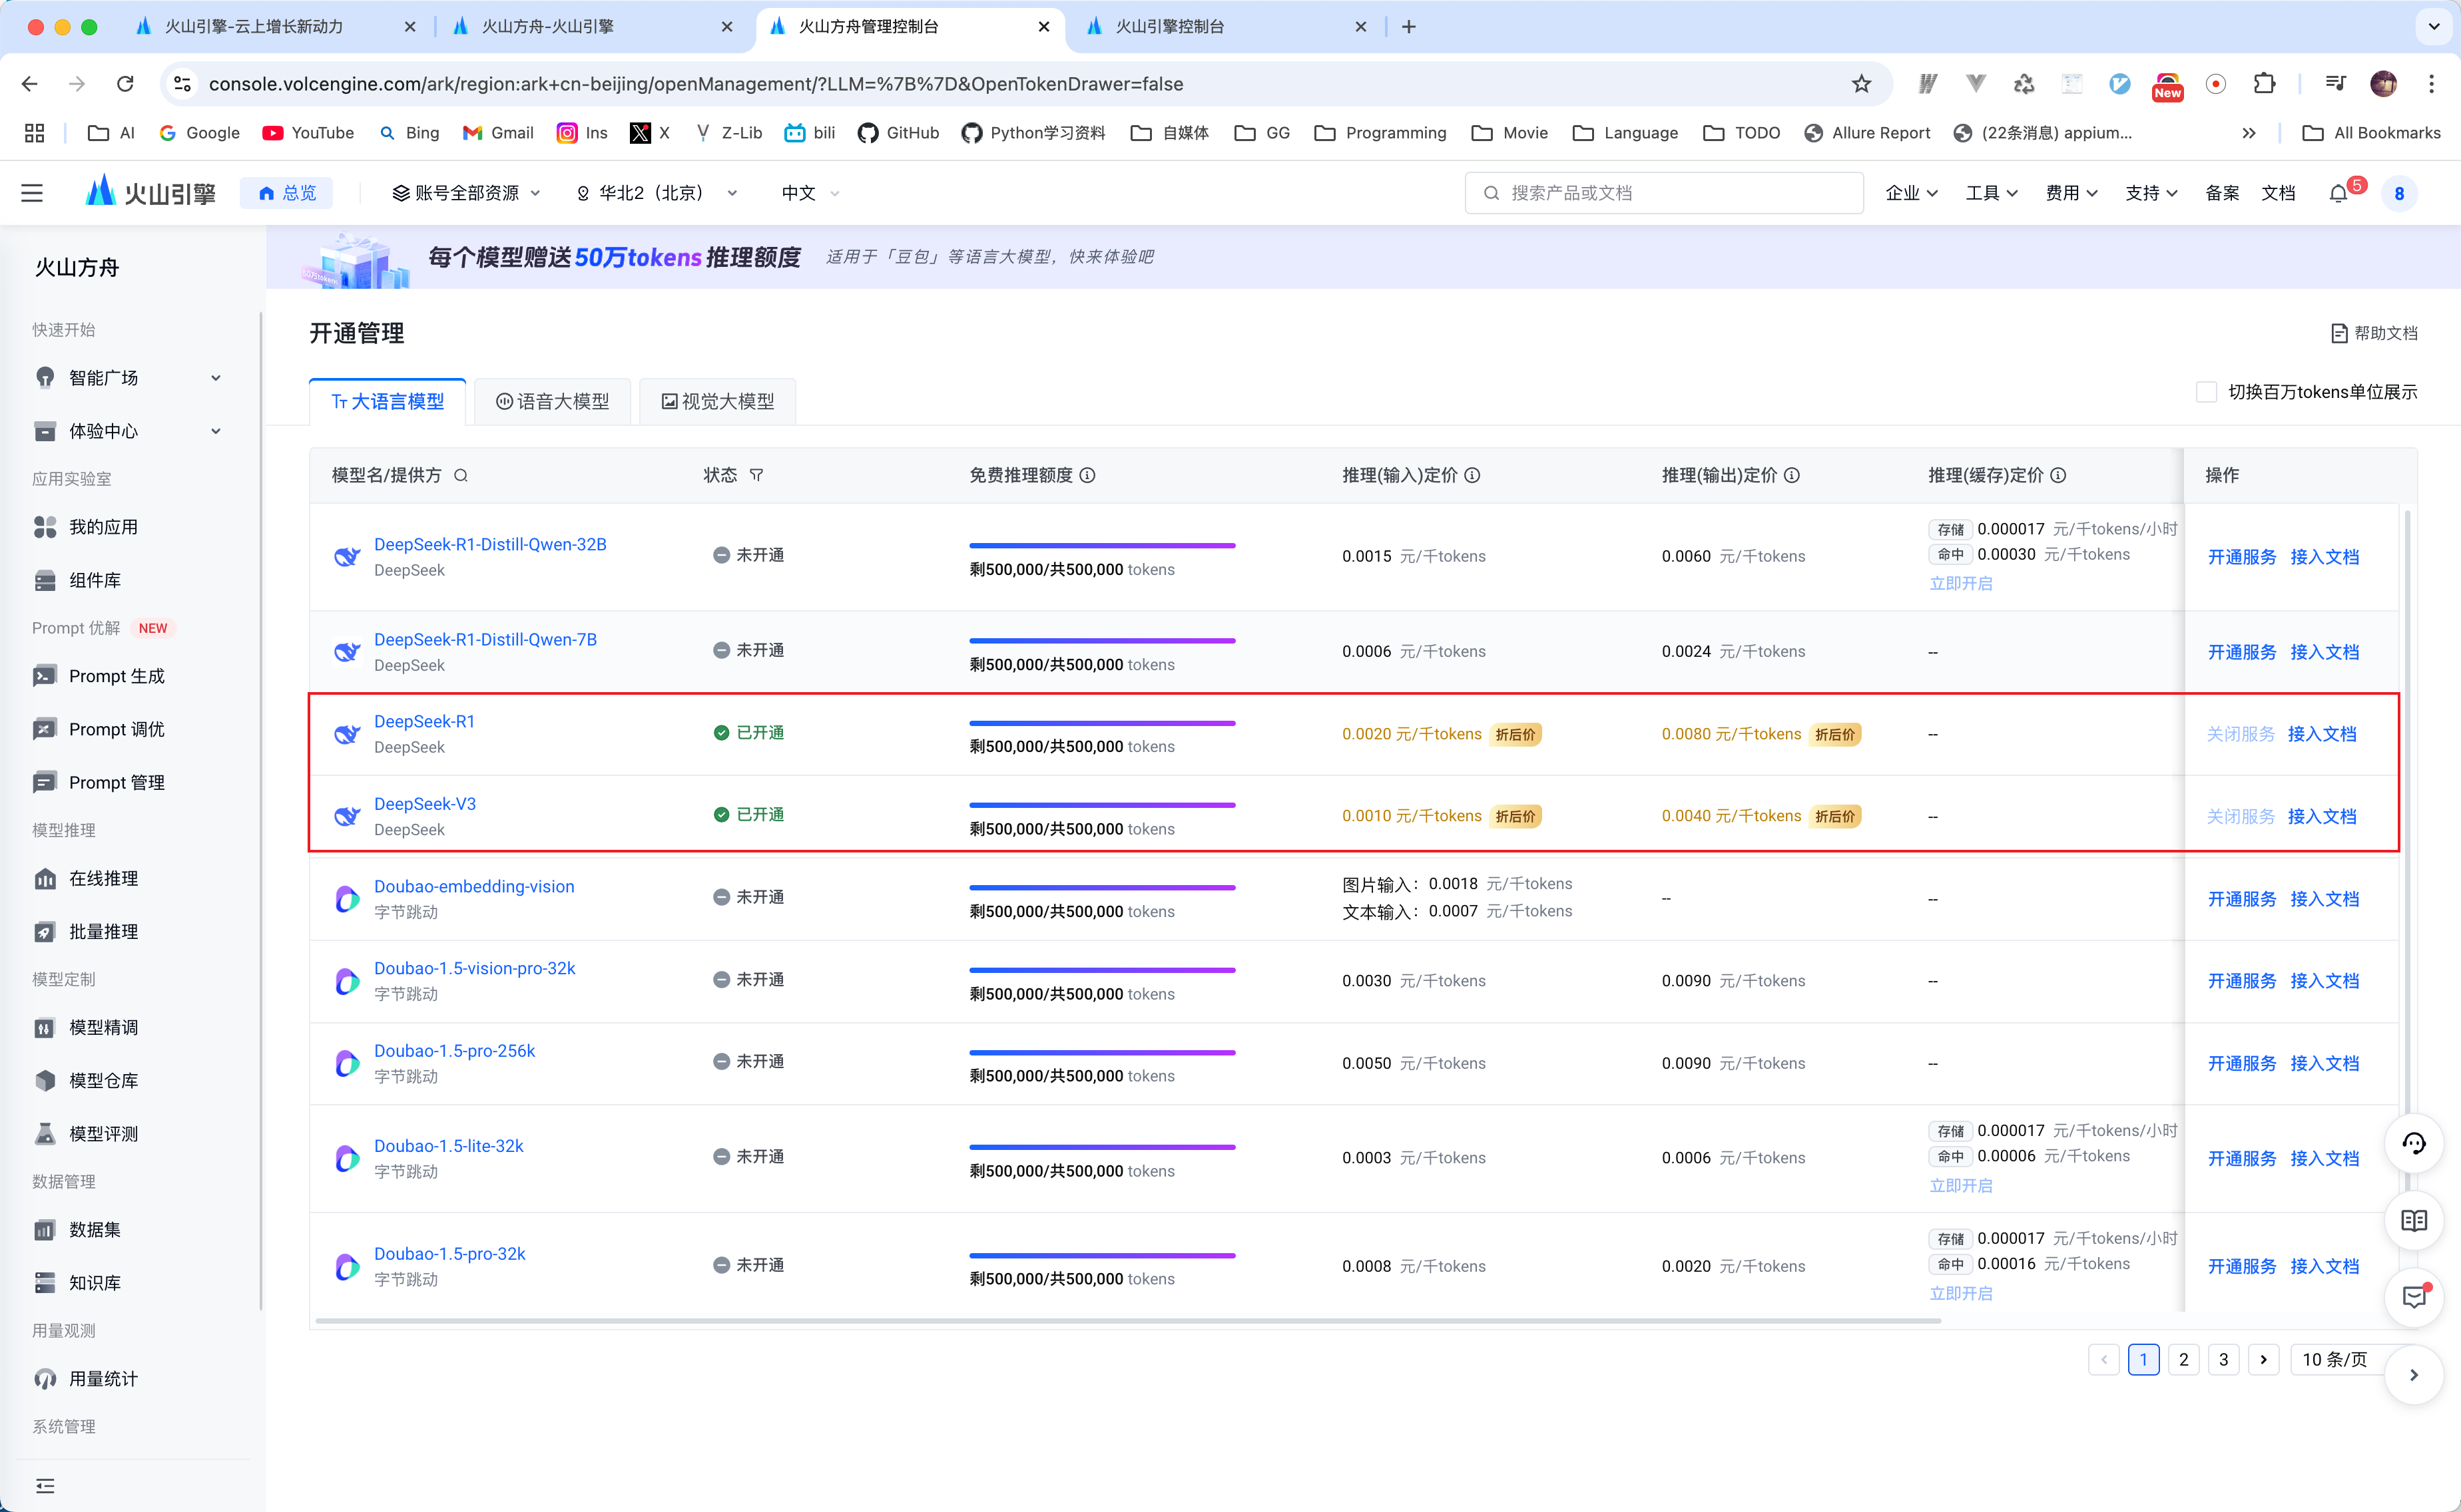Go to next page with arrow button
Screen dimensions: 2461x1512
pos(2264,1360)
